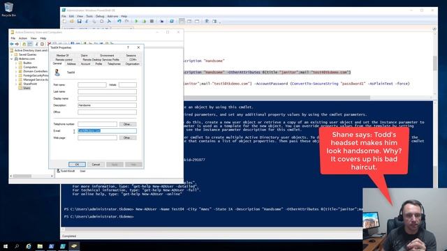Switch to the Sessions tab in Properties
This screenshot has height=251, width=447.
pos(131,56)
